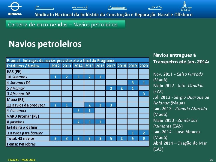
Task: Click the 10 Suezmax 2012 cell showing 1
Action: 55,77
